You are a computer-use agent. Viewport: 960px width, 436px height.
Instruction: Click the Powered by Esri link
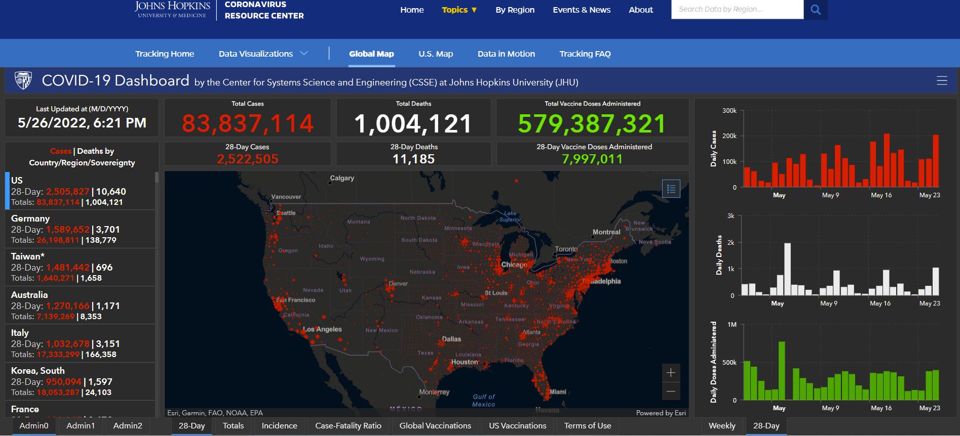661,413
